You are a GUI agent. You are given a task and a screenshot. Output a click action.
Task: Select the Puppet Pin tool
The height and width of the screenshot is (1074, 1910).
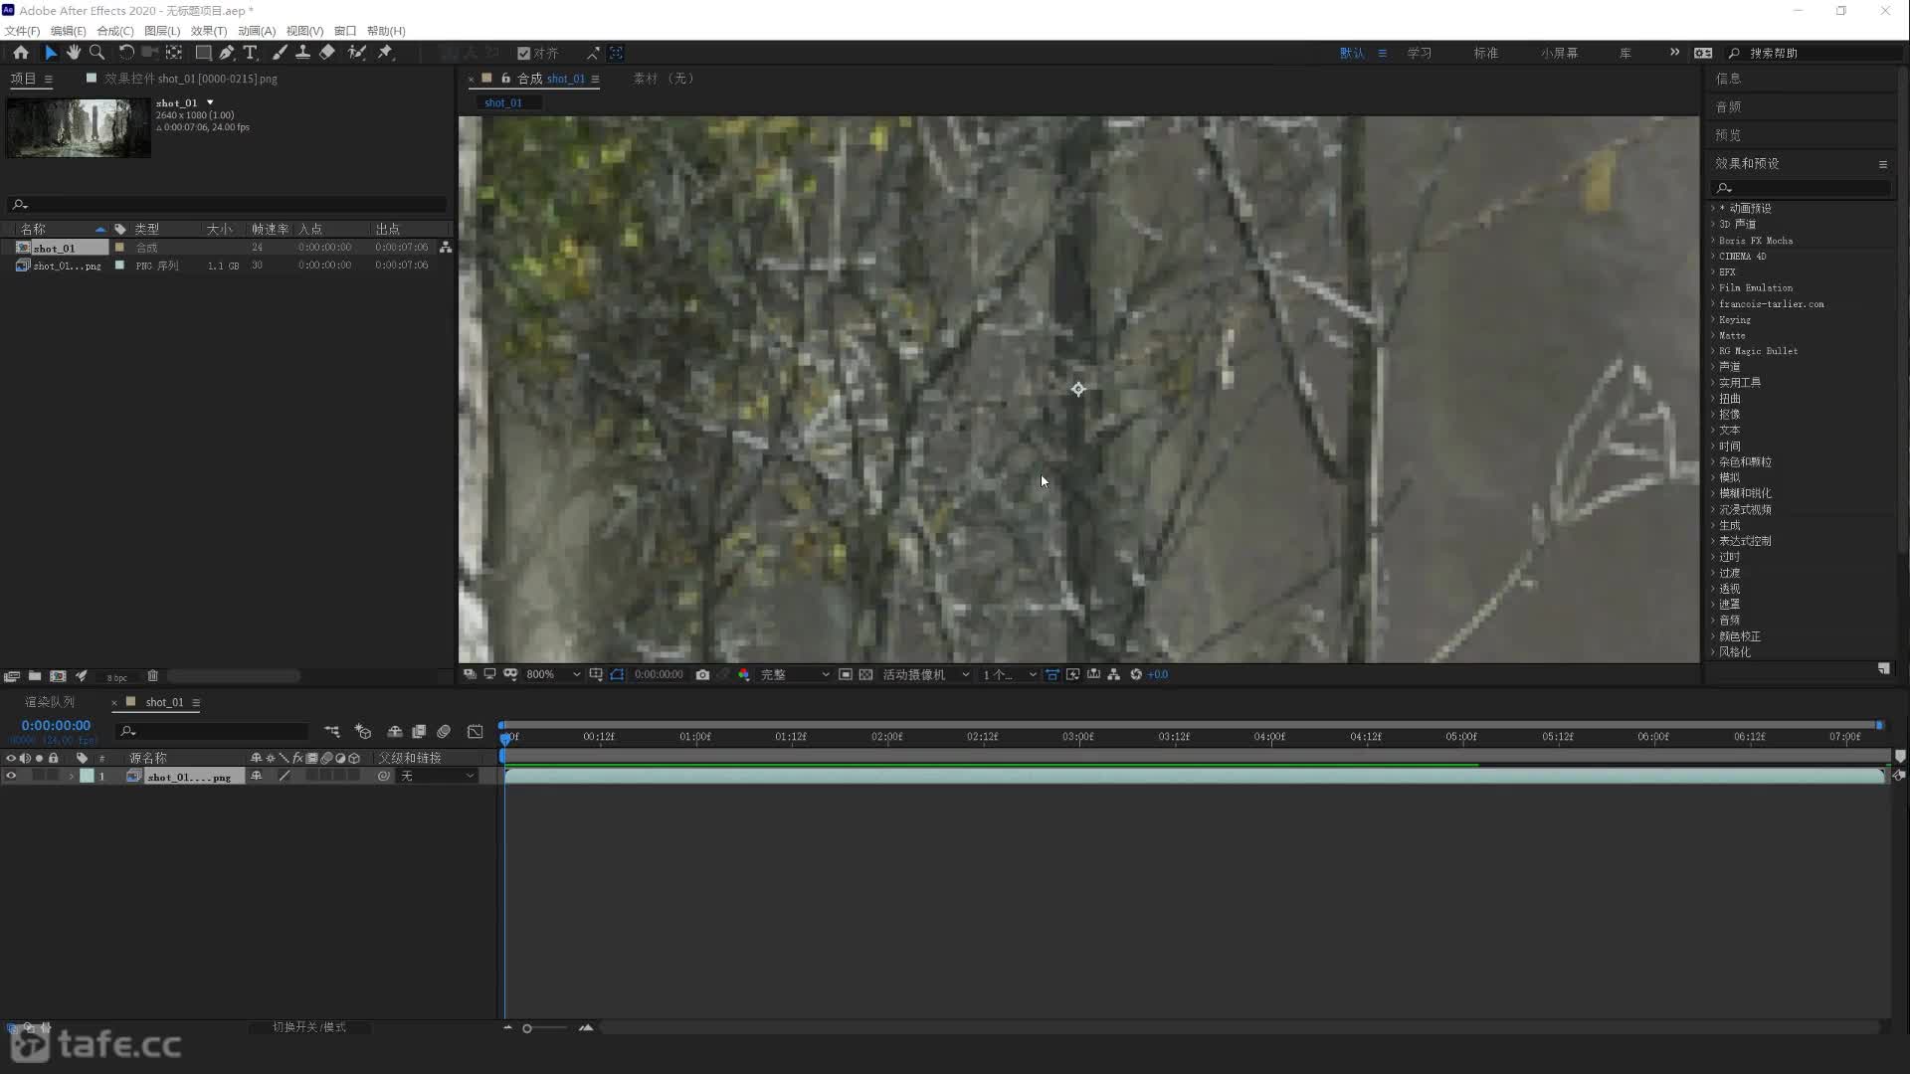(386, 53)
